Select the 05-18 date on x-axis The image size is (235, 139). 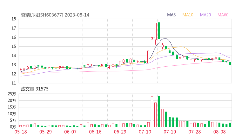tap(21, 132)
